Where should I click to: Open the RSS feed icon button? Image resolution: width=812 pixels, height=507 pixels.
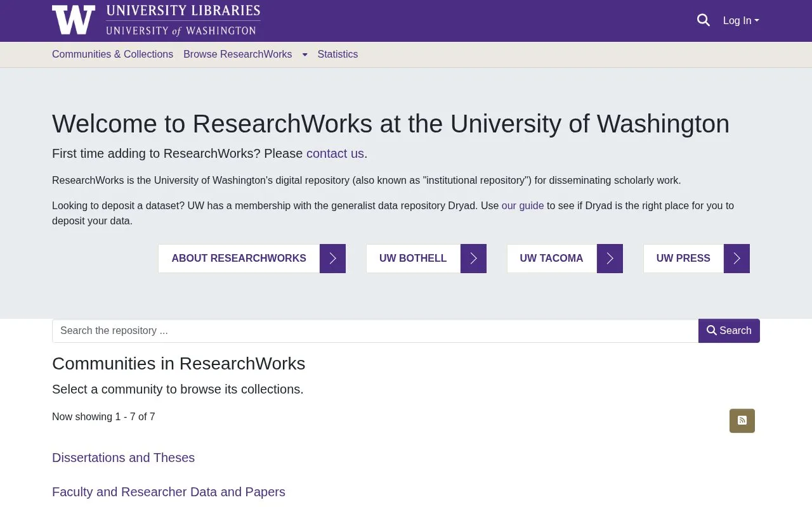(742, 421)
